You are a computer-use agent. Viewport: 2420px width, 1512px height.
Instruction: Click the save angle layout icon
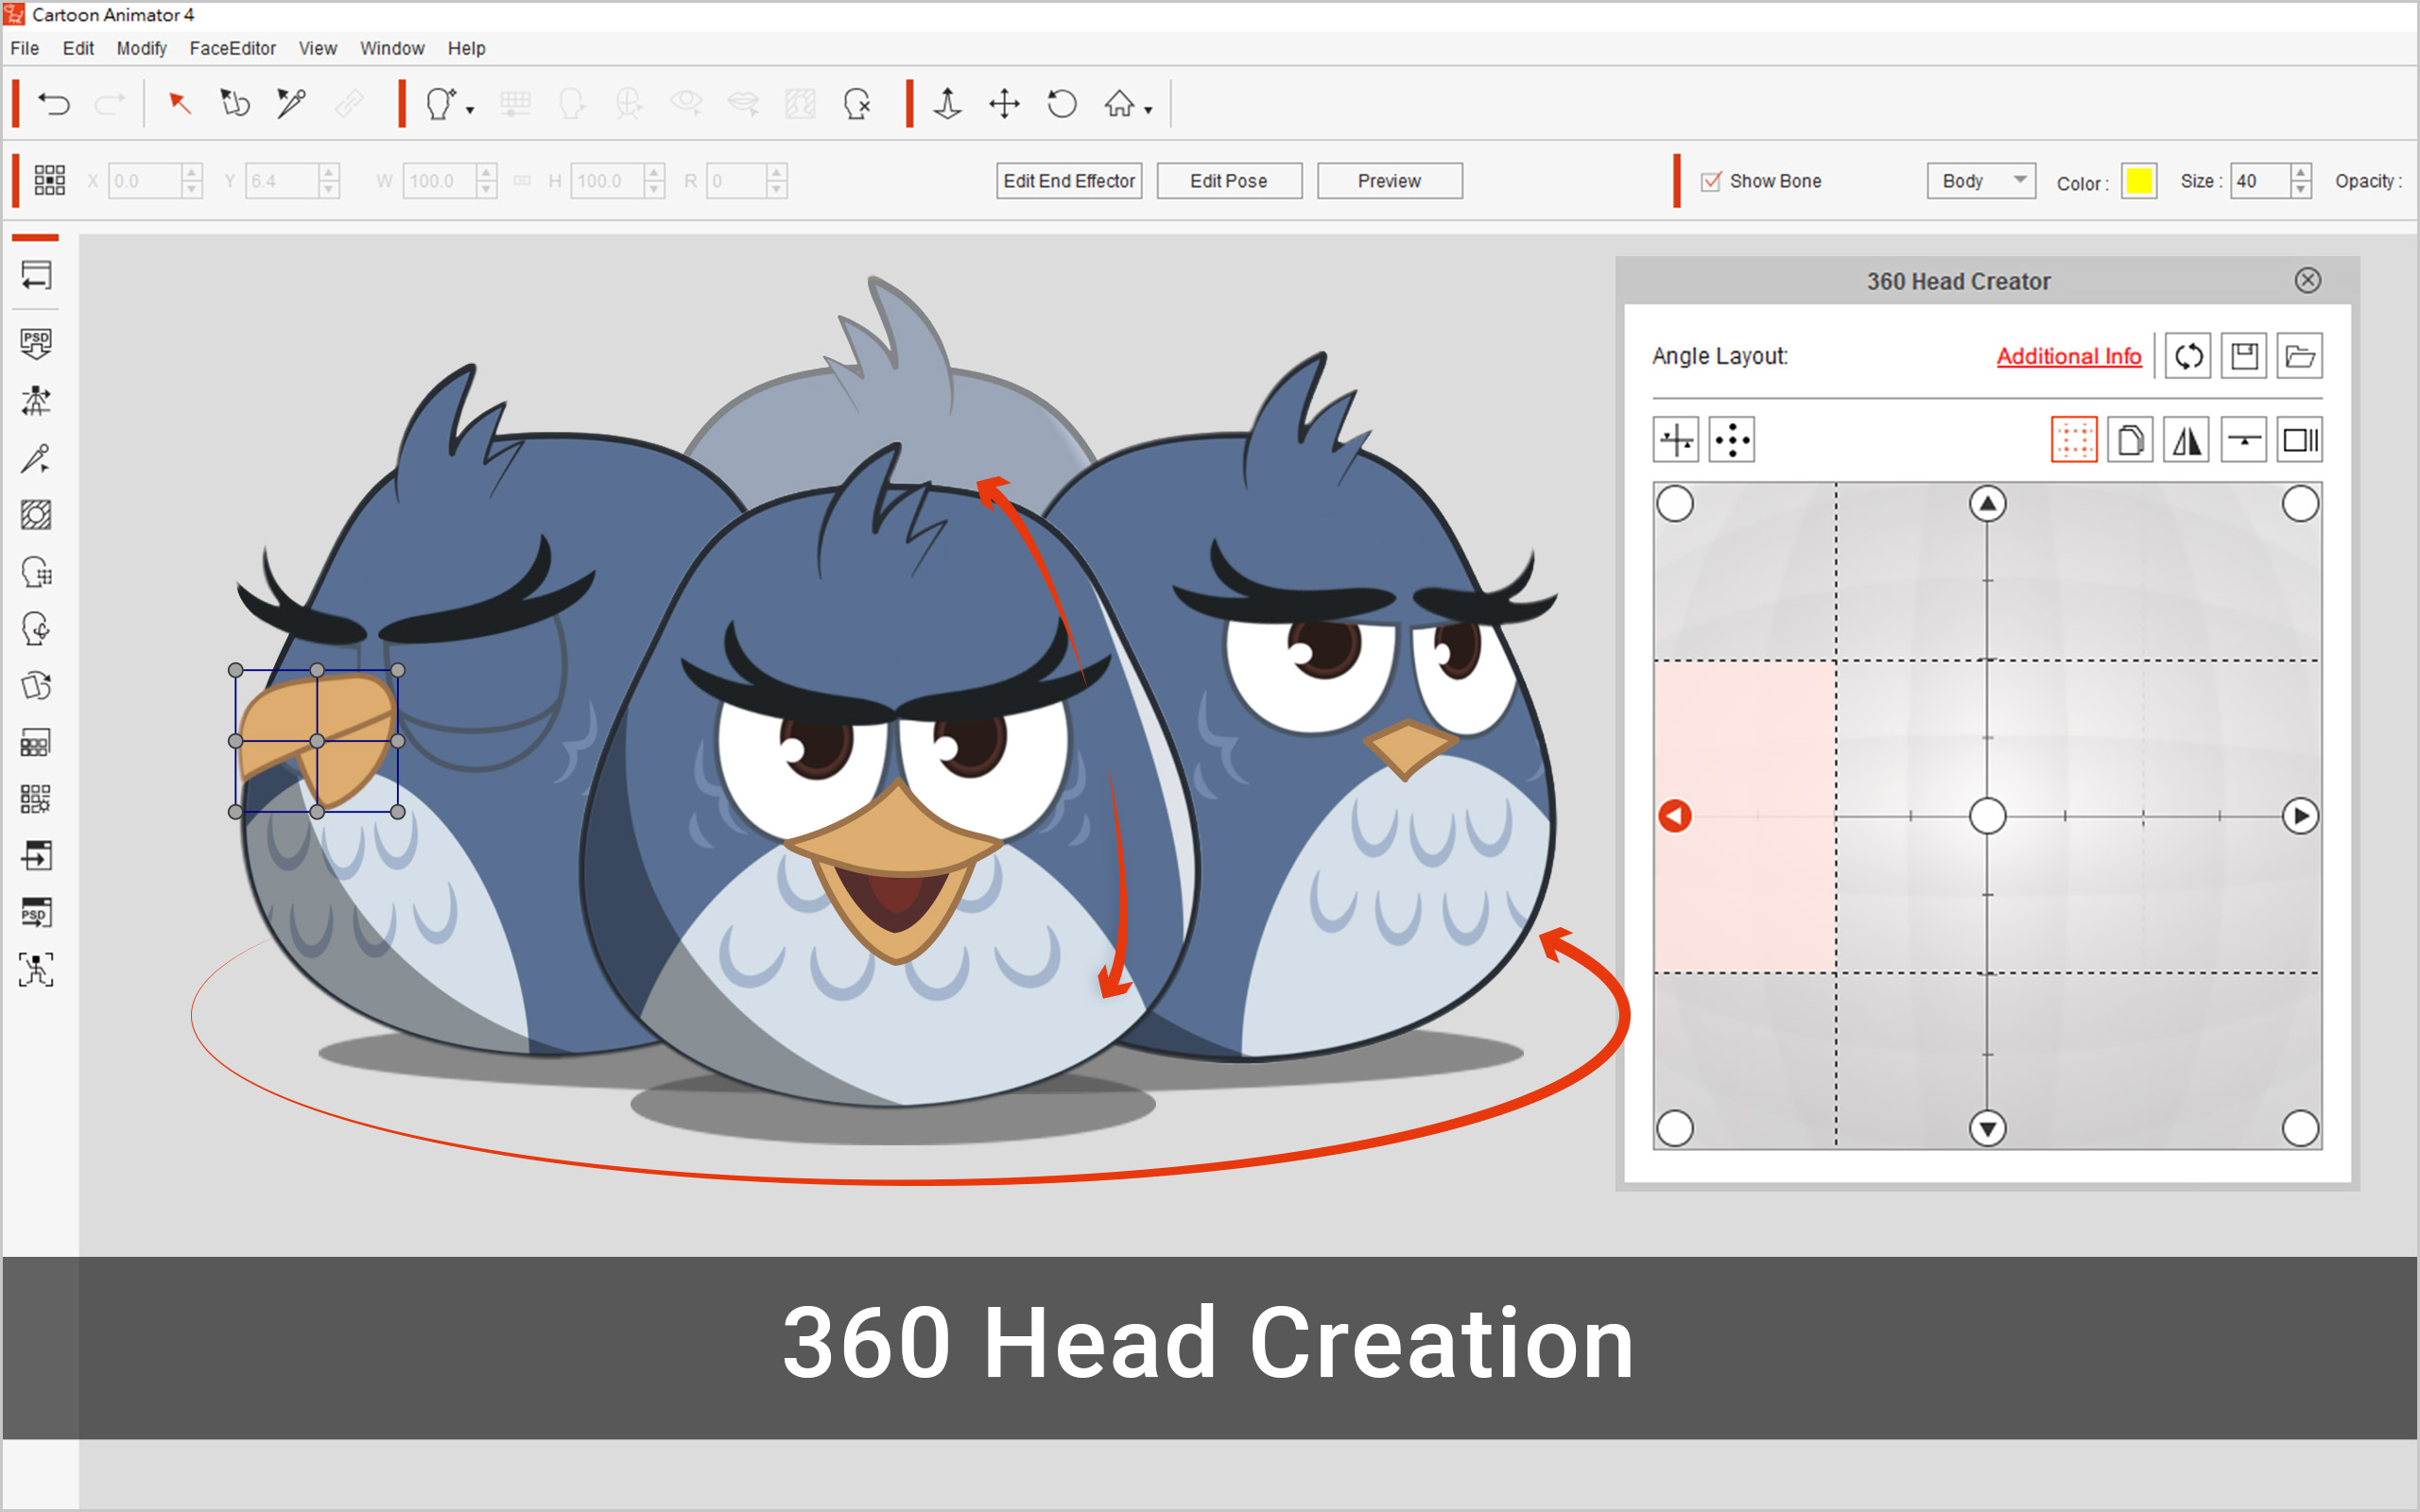[x=2244, y=356]
